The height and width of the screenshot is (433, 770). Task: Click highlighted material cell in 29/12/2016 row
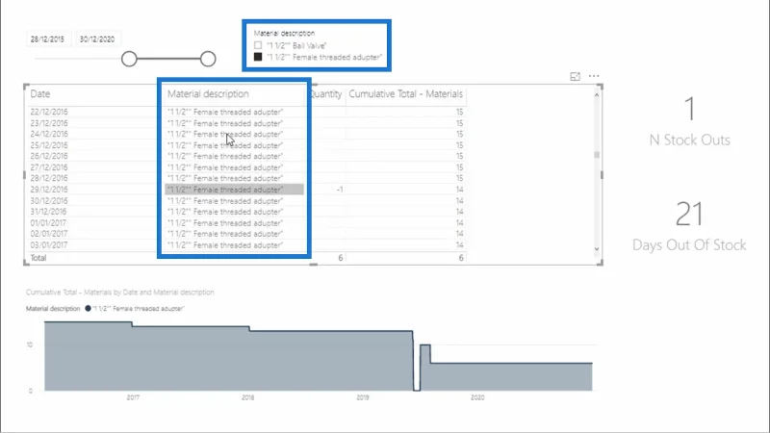coord(234,190)
